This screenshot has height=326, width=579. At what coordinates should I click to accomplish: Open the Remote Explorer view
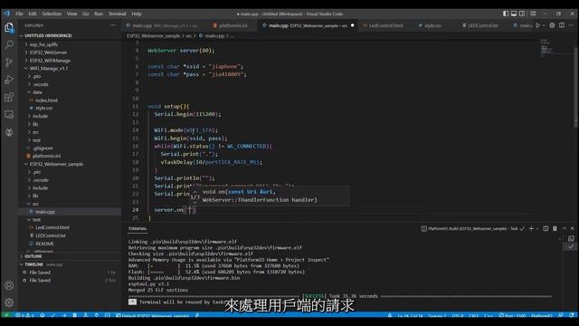(x=9, y=115)
